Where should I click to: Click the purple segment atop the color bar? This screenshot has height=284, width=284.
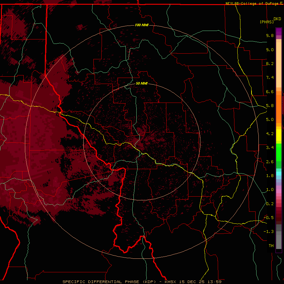279,32
